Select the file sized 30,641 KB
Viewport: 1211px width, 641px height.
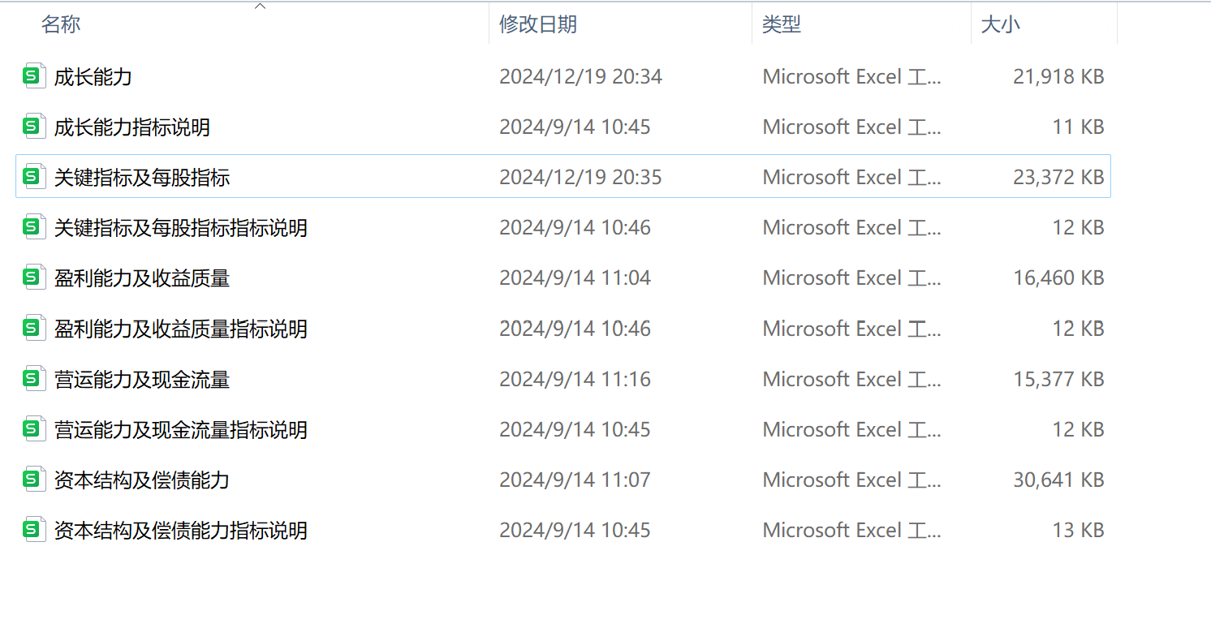(x=1058, y=480)
